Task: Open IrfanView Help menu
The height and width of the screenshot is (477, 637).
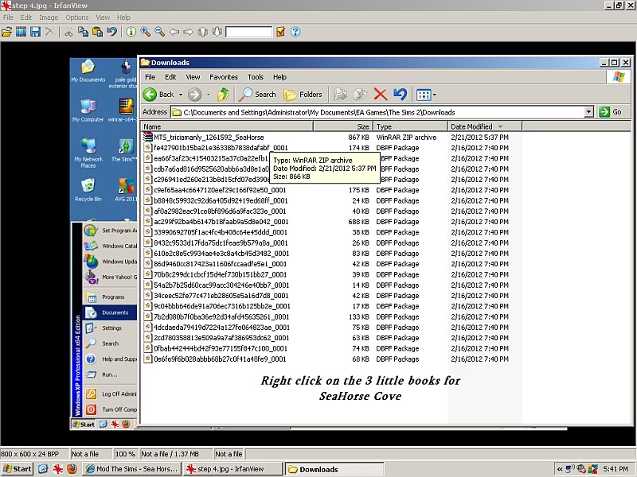Action: pos(123,17)
